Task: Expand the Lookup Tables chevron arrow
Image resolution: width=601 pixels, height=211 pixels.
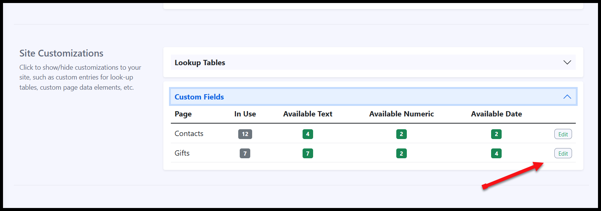Action: pyautogui.click(x=567, y=63)
